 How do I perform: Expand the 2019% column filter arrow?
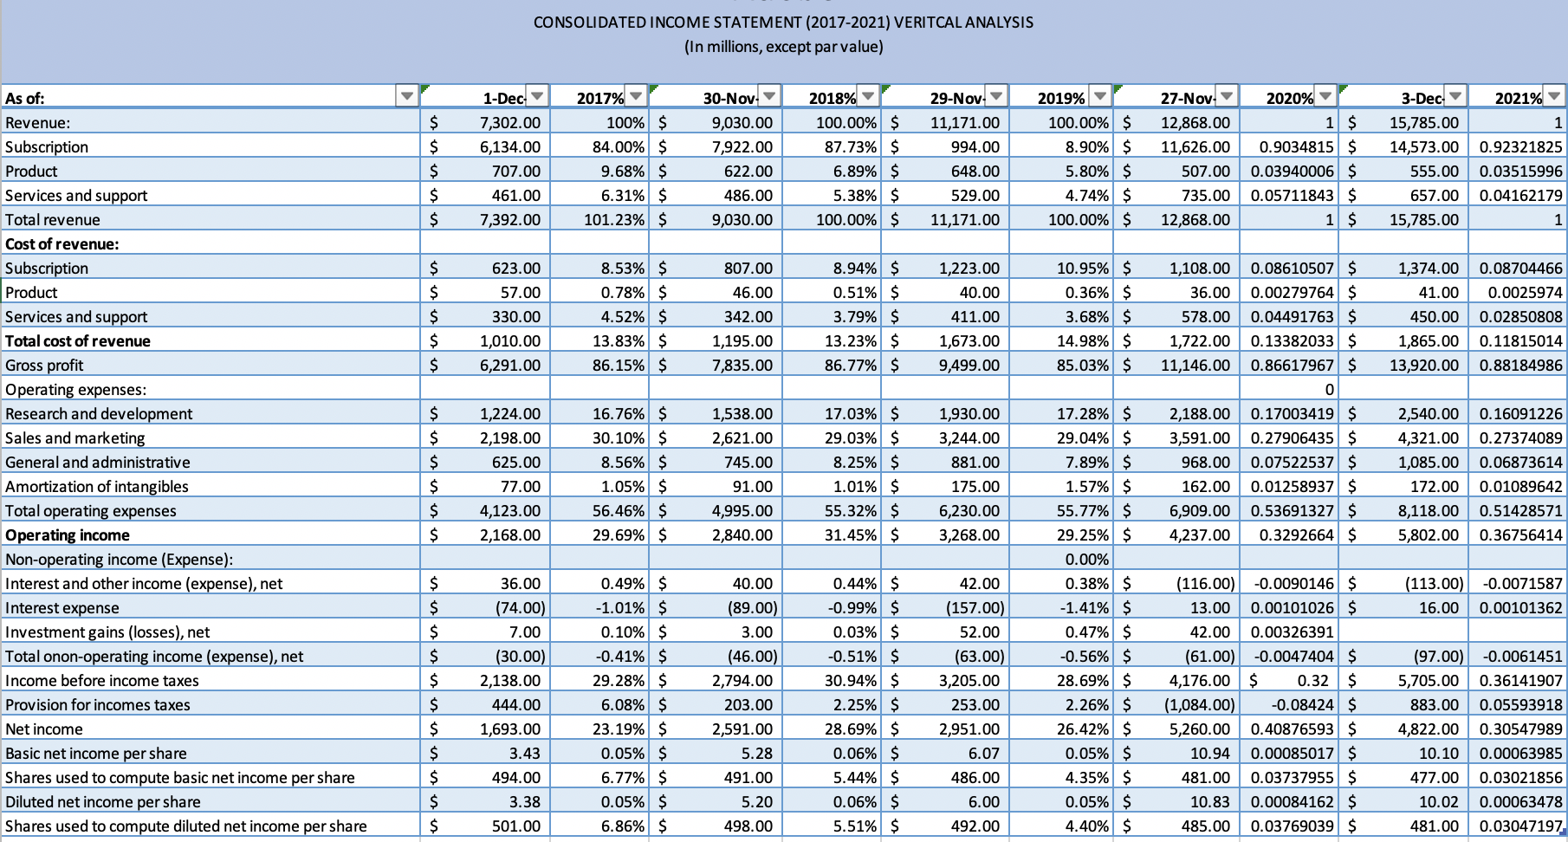(x=1099, y=97)
